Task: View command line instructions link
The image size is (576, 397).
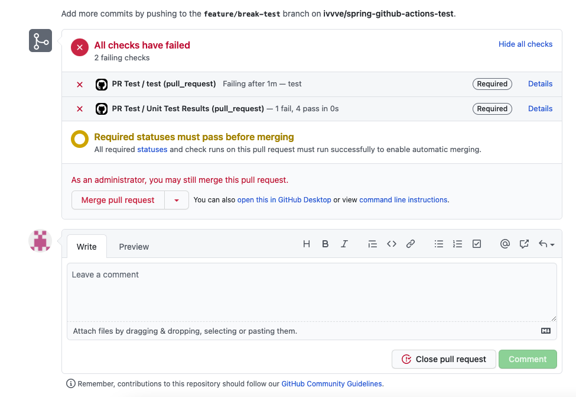Action: (403, 200)
